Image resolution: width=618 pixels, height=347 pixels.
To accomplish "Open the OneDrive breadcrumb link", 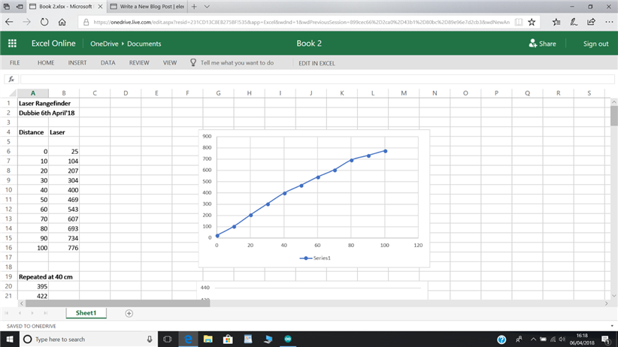I will (x=104, y=44).
